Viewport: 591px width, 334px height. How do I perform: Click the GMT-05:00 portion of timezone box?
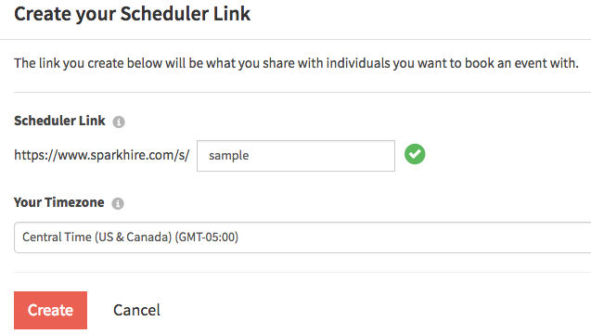click(207, 238)
